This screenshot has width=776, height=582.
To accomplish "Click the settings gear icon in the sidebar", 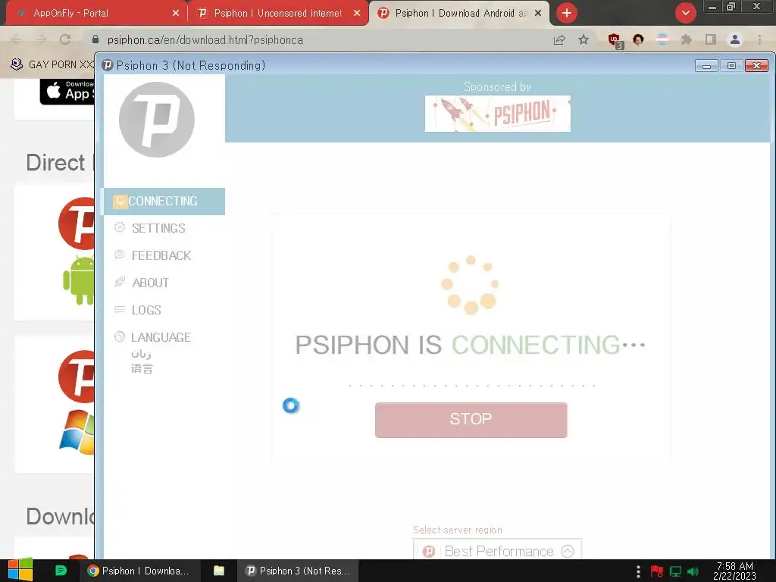I will [119, 227].
